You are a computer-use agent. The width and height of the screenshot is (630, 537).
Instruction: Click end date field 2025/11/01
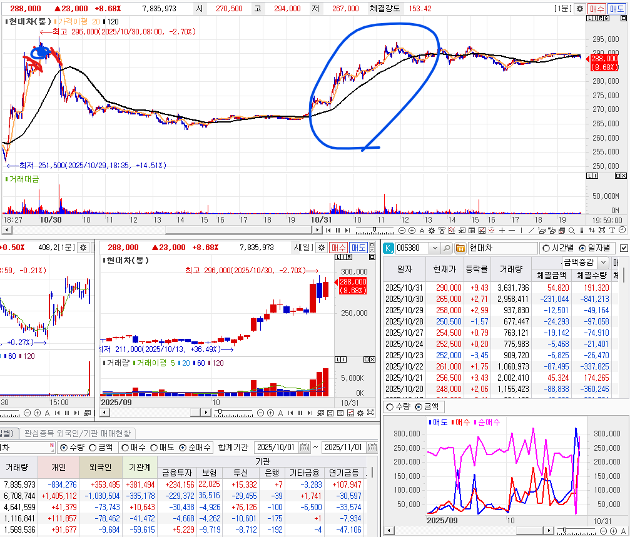click(x=344, y=447)
